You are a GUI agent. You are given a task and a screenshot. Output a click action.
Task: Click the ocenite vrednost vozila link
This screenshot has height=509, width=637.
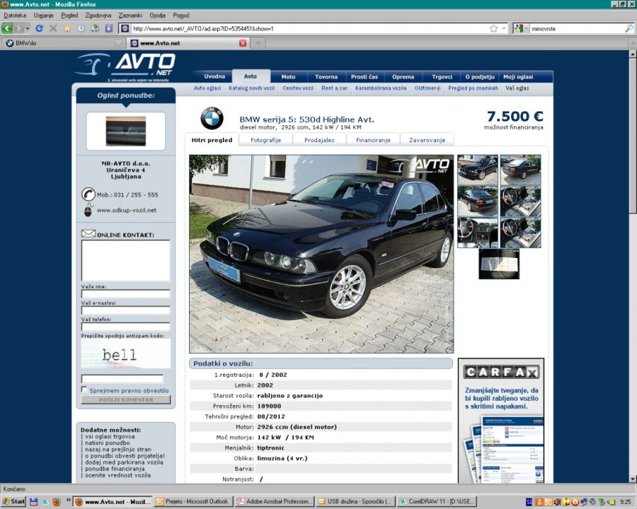[x=117, y=475]
